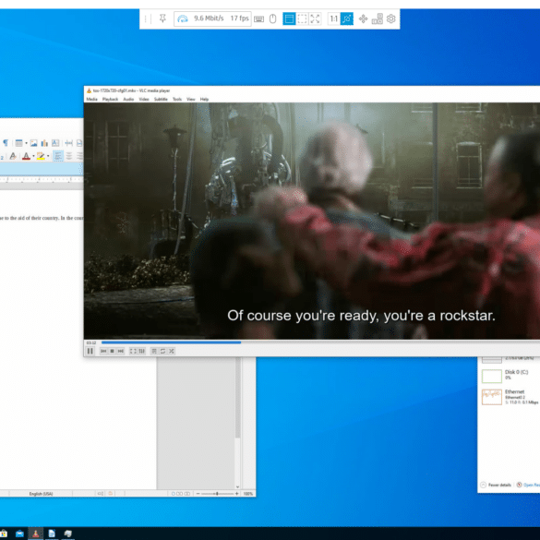The height and width of the screenshot is (540, 540).
Task: Insert table icon in Writer toolbar
Action: pyautogui.click(x=18, y=142)
